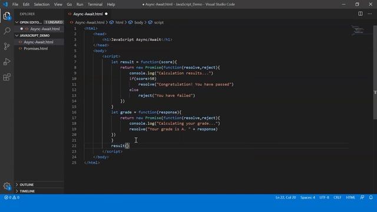Select the Async-Await.html editor tab

[x=88, y=14]
